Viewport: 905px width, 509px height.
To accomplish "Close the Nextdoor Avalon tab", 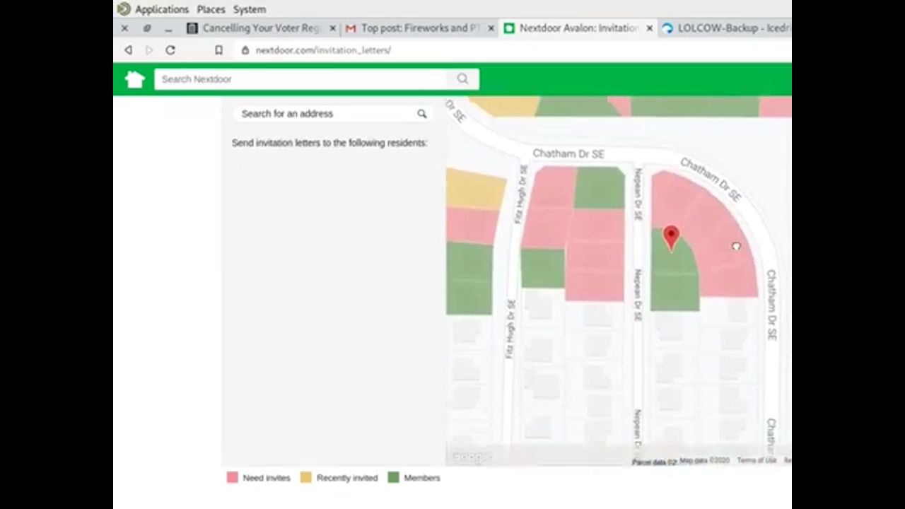I will (x=649, y=28).
